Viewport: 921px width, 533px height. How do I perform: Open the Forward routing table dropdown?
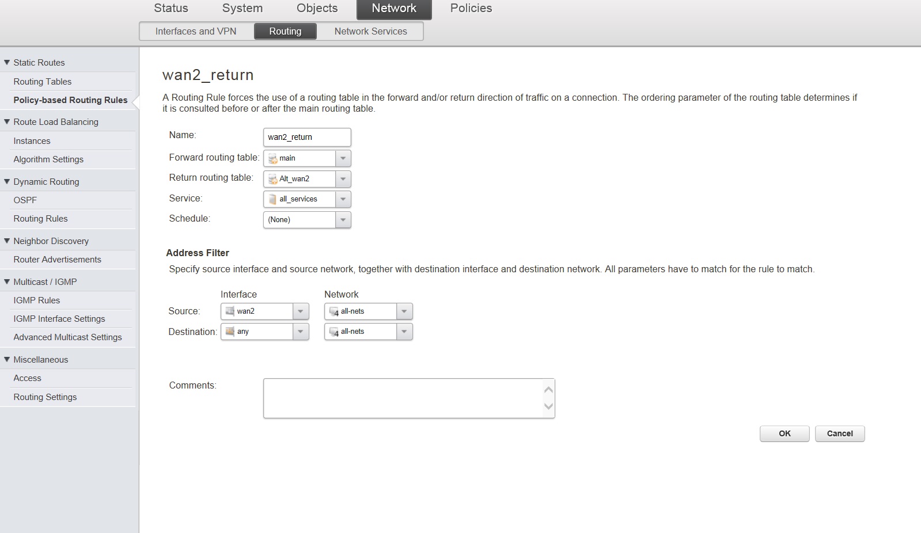pos(343,158)
